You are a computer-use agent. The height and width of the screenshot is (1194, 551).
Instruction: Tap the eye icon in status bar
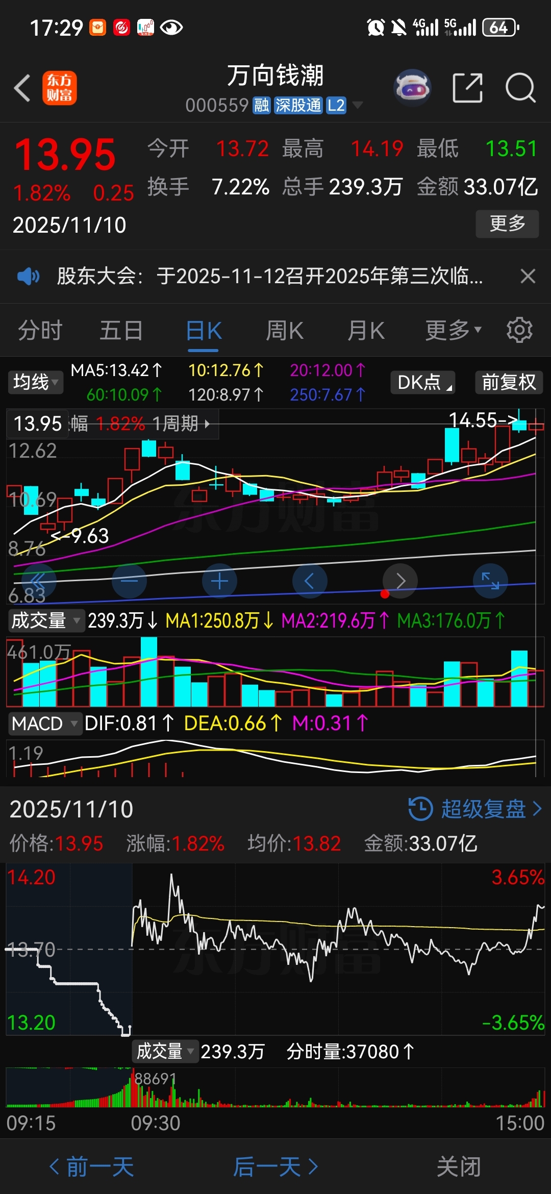171,27
